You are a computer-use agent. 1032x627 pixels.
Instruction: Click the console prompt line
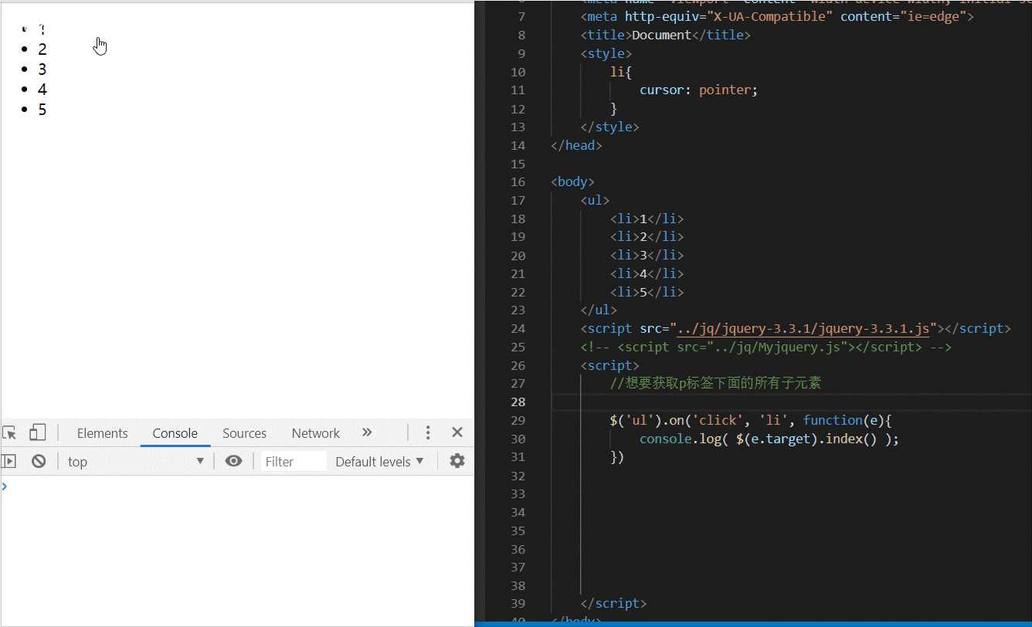tap(237, 486)
